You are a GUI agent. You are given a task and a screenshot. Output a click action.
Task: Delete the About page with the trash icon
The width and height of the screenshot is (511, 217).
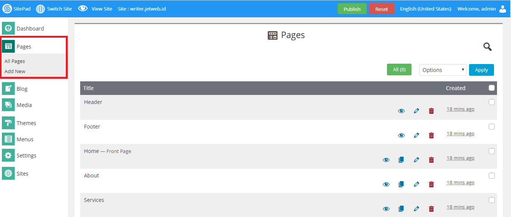(x=431, y=184)
